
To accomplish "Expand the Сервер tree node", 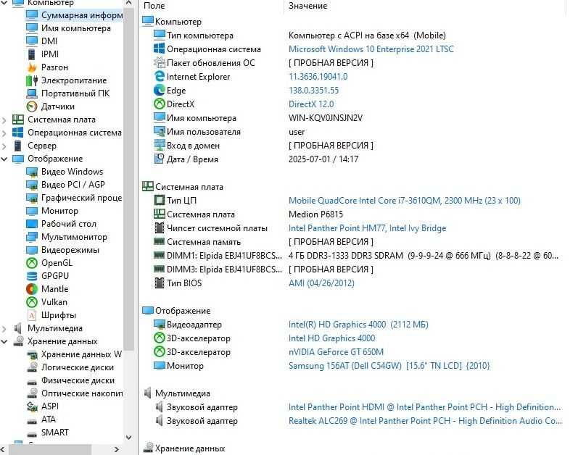I will (x=4, y=146).
